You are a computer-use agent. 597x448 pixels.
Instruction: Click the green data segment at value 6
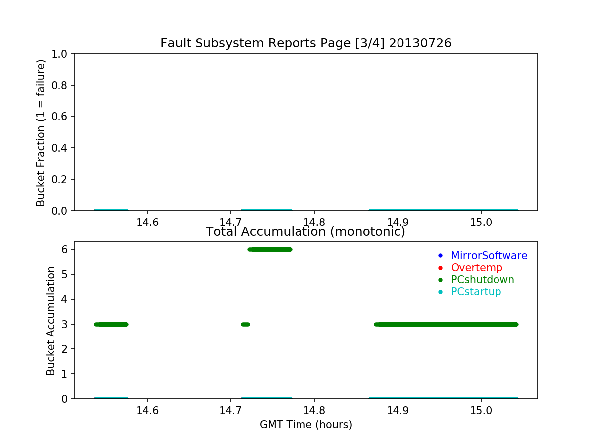[x=270, y=249]
